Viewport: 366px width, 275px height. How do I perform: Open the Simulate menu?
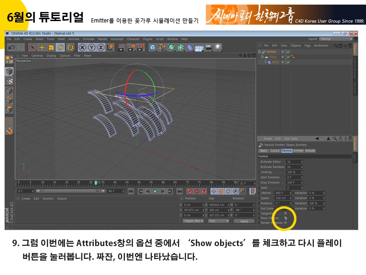point(88,39)
